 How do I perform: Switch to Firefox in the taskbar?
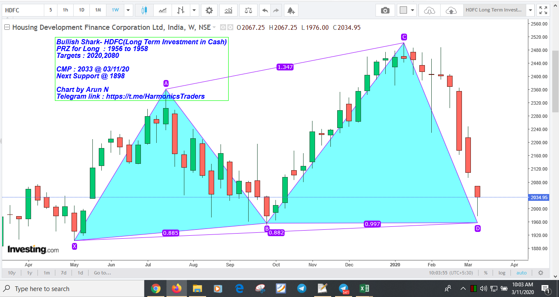point(176,288)
